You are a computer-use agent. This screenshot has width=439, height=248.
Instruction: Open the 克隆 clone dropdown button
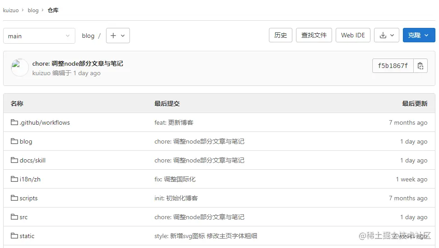pos(419,35)
